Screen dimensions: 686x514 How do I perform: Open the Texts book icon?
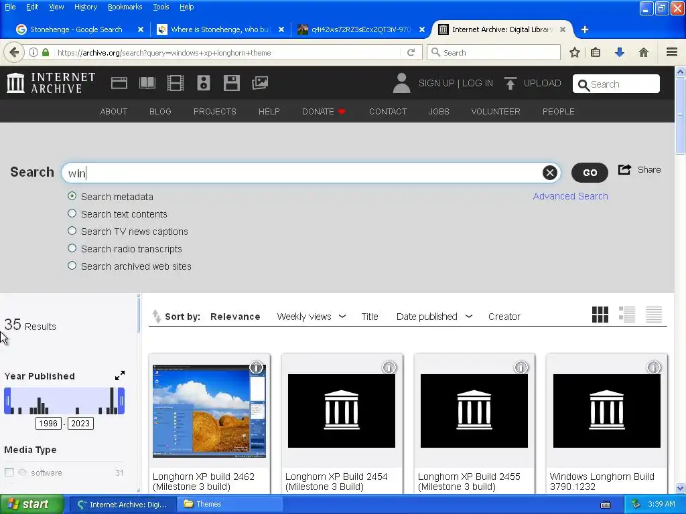point(147,83)
